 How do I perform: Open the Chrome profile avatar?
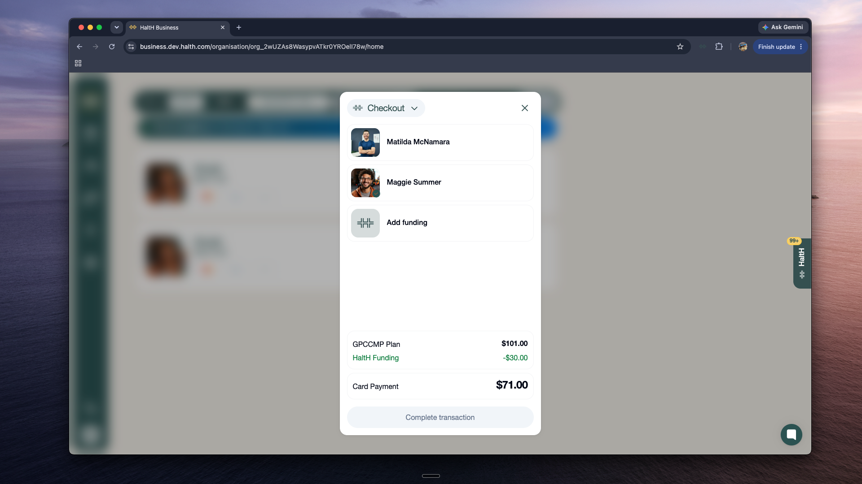743,47
